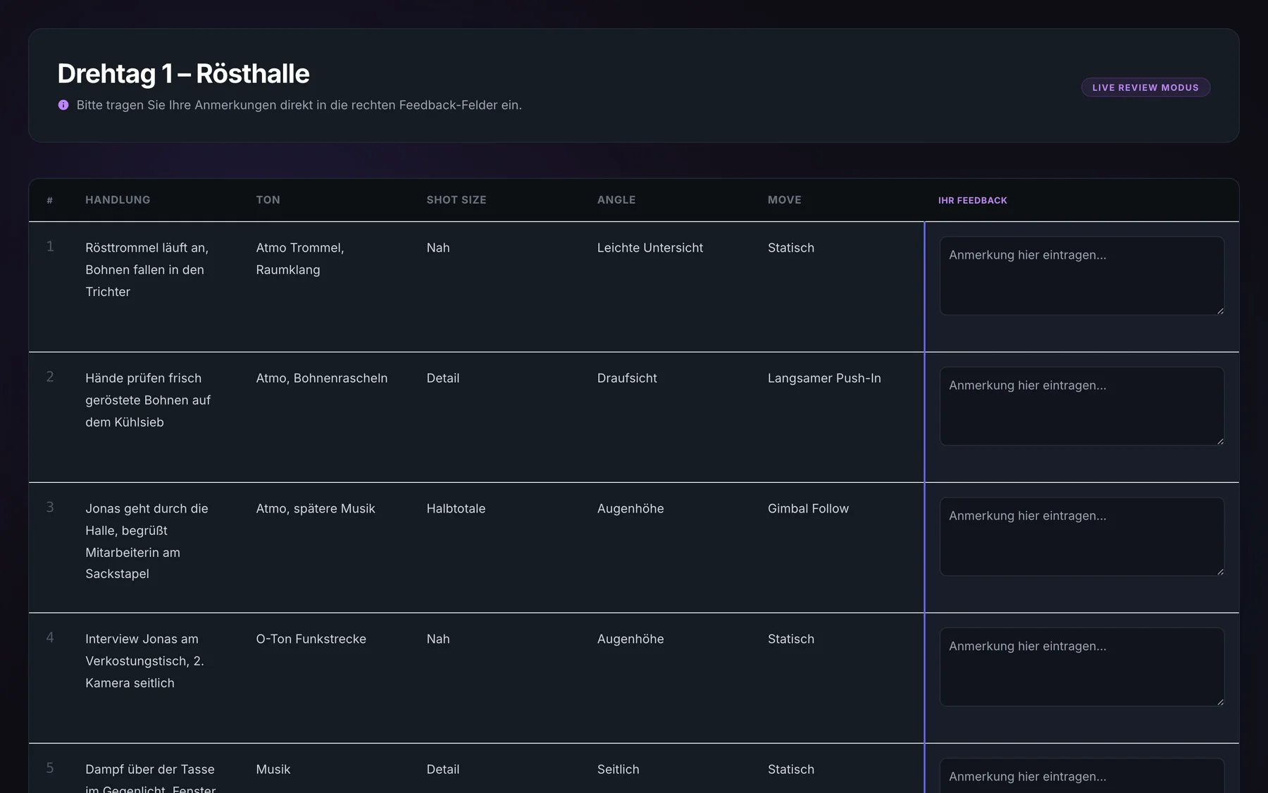This screenshot has width=1268, height=793.
Task: Click the Leichte Untersicht angle cell
Action: coord(650,247)
